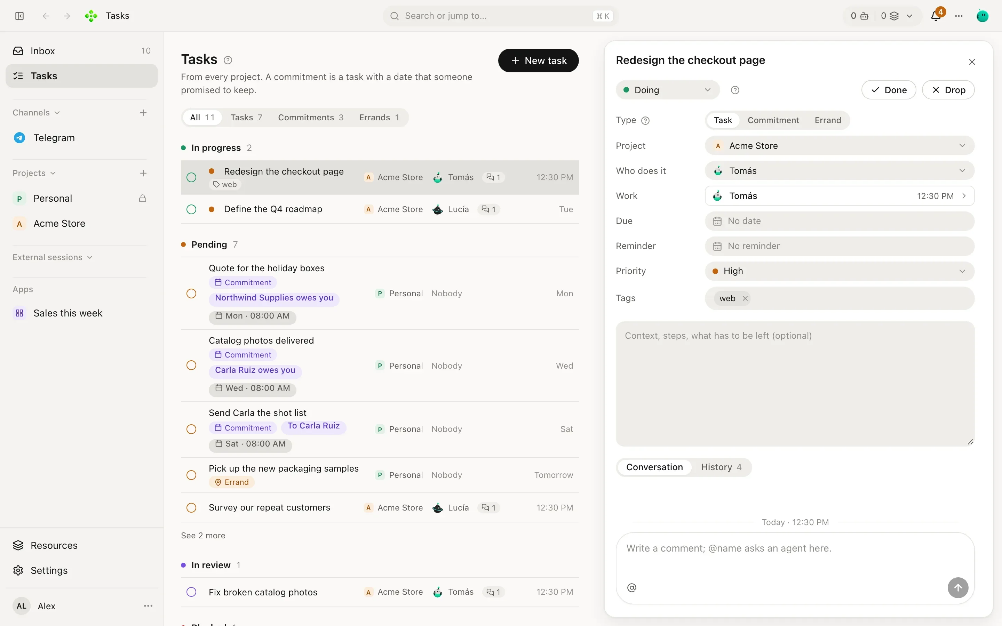The width and height of the screenshot is (1002, 626).
Task: Open Alex account options menu
Action: 148,606
